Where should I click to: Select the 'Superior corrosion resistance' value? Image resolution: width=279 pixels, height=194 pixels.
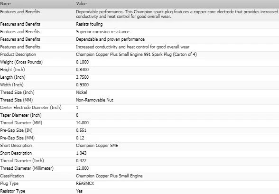(x=102, y=32)
